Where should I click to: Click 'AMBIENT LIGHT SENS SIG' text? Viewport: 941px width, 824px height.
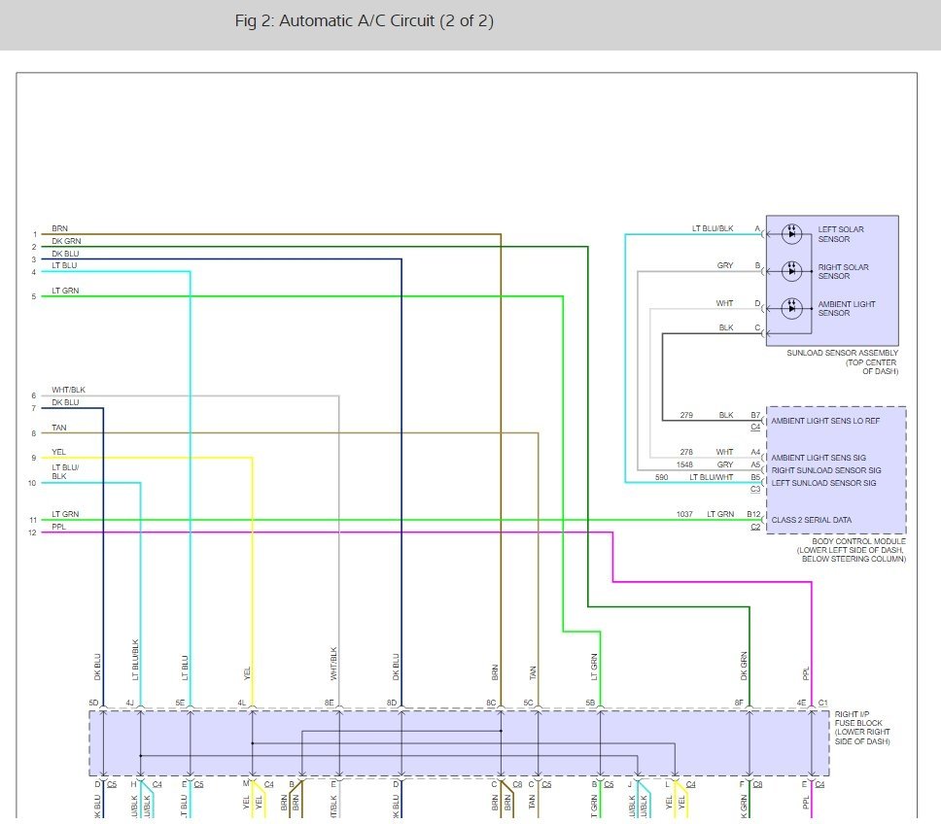pyautogui.click(x=819, y=458)
